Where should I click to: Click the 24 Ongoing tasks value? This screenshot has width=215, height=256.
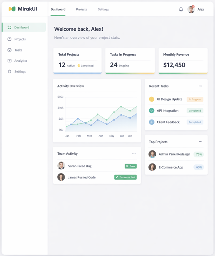tap(120, 65)
